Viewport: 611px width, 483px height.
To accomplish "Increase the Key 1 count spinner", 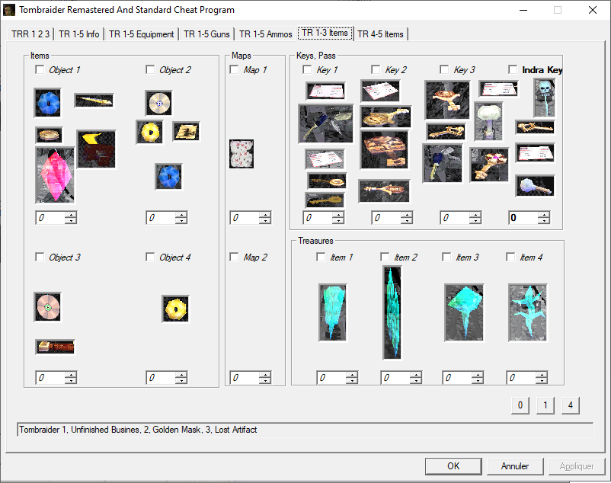I will (x=338, y=215).
